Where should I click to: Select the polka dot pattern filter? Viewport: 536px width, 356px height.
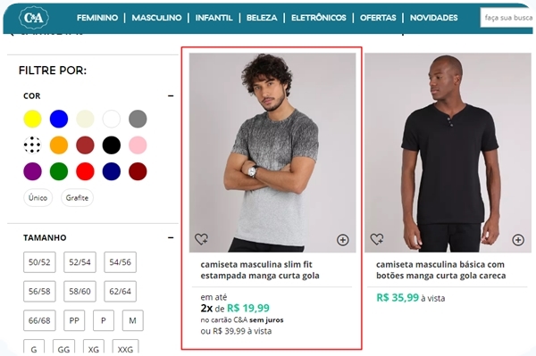pos(32,145)
